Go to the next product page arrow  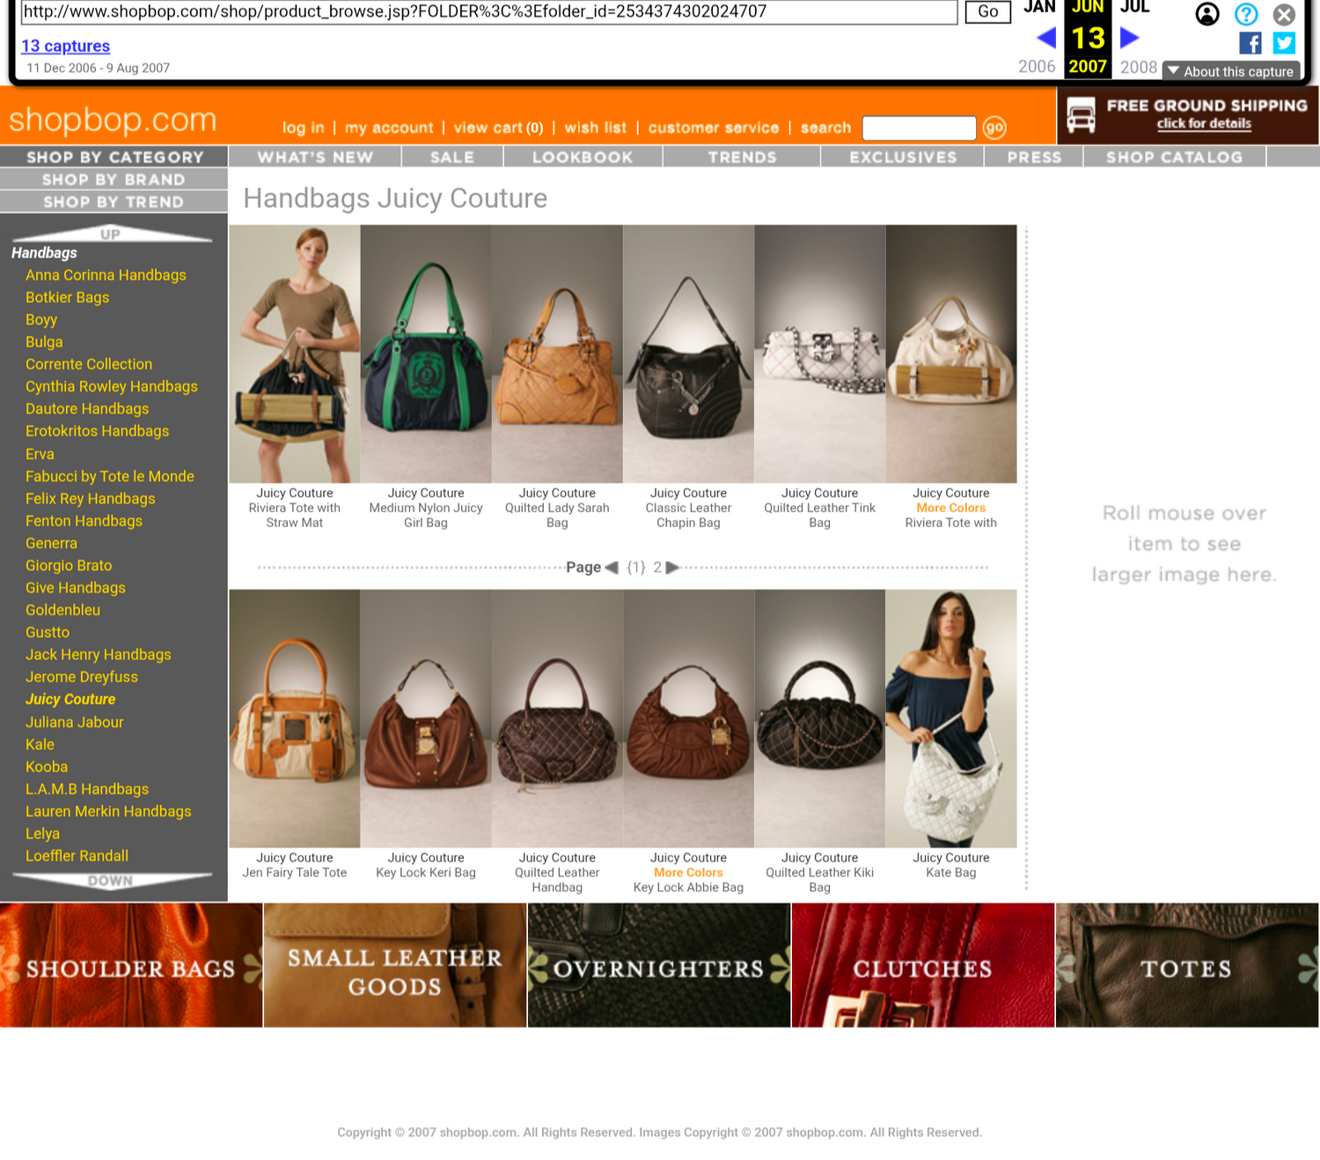click(672, 568)
